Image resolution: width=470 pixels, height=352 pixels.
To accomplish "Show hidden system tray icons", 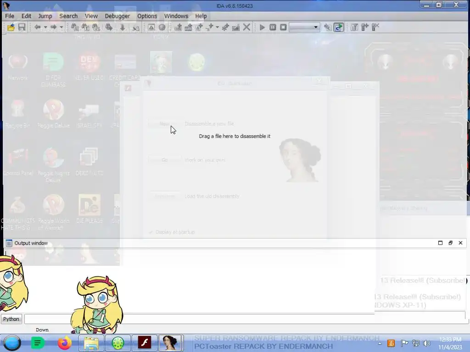I will [x=380, y=343].
